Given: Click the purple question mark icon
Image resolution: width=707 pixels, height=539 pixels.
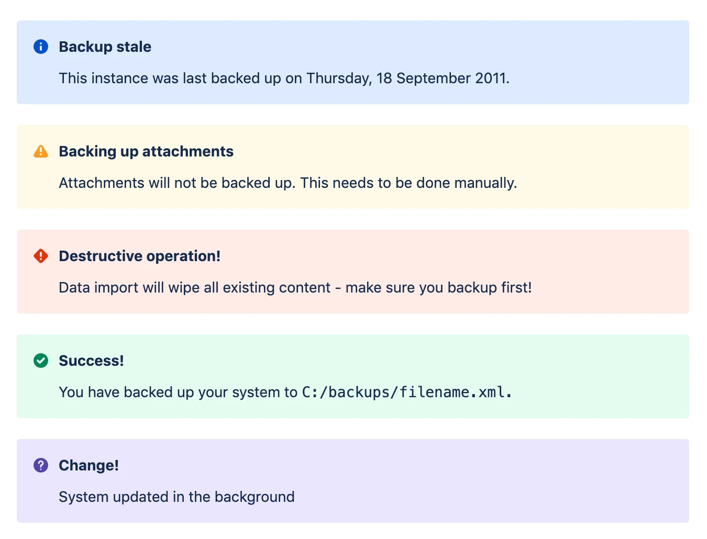Looking at the screenshot, I should pos(41,465).
